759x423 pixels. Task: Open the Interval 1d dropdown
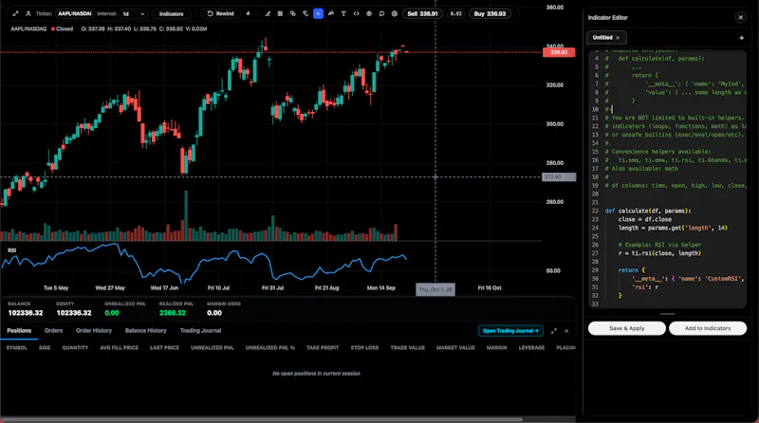(x=134, y=13)
